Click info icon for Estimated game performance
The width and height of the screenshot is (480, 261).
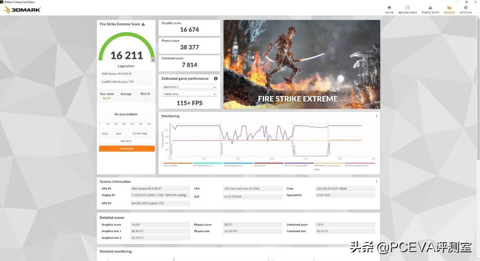[x=216, y=79]
